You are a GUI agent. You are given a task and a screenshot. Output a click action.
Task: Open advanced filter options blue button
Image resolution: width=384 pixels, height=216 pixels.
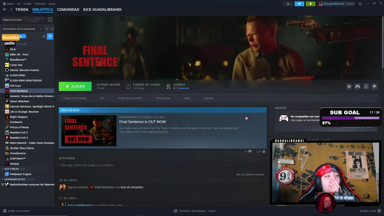pos(50,36)
